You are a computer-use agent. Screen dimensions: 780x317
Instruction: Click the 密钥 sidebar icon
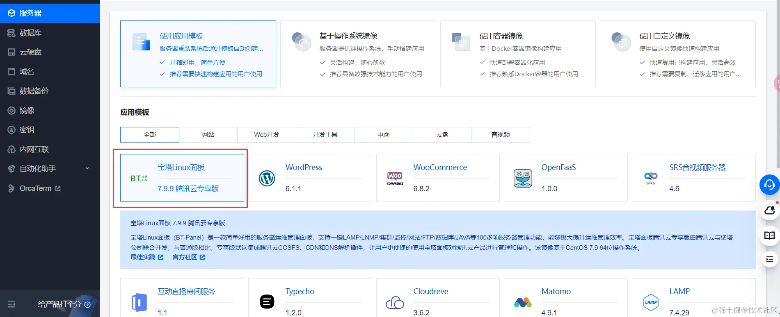tap(11, 130)
